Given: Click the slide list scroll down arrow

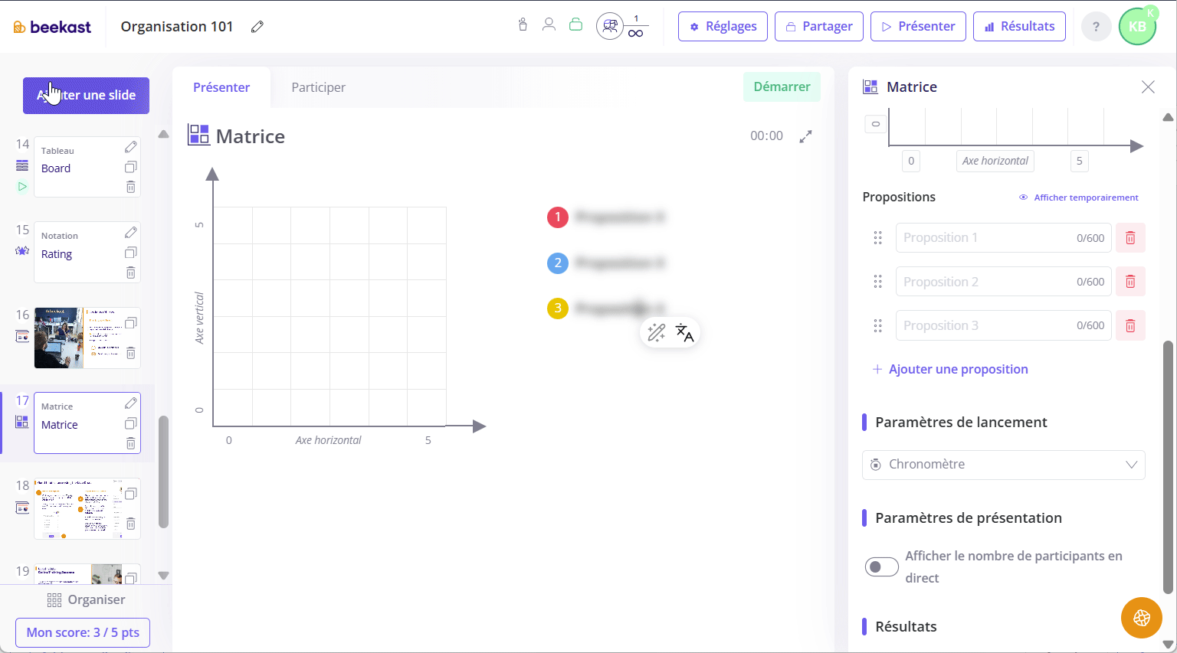Looking at the screenshot, I should (163, 576).
